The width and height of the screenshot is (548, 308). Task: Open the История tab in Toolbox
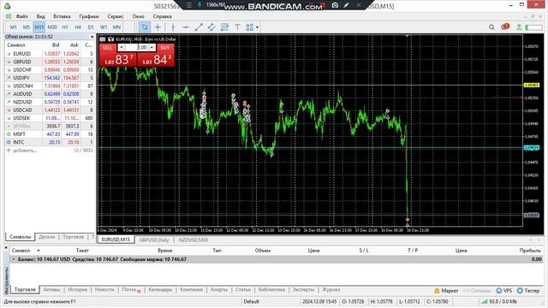click(77, 289)
